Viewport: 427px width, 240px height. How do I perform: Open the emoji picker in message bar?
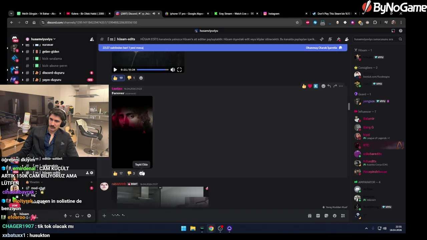(335, 216)
